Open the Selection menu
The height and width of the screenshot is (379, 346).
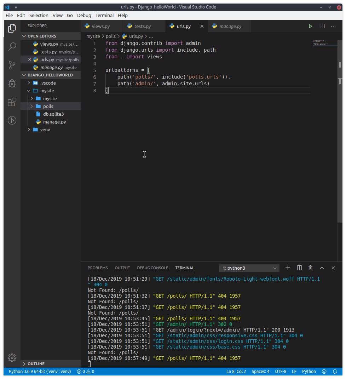[39, 16]
